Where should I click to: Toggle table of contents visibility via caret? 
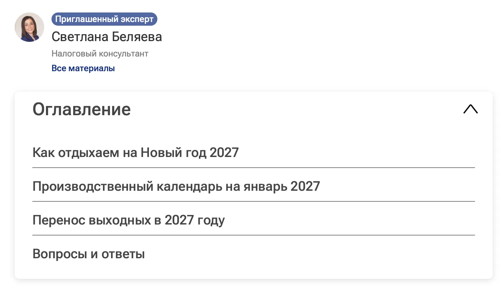click(x=471, y=109)
